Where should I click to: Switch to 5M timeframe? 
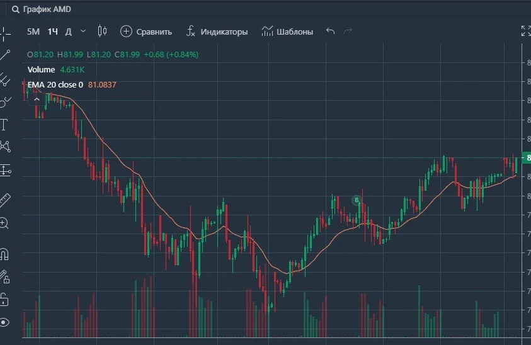pyautogui.click(x=33, y=32)
